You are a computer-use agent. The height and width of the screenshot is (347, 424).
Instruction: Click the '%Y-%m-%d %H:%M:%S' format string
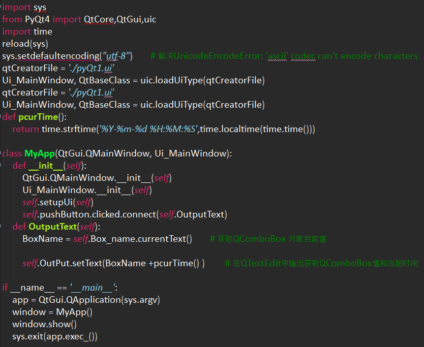(x=148, y=129)
